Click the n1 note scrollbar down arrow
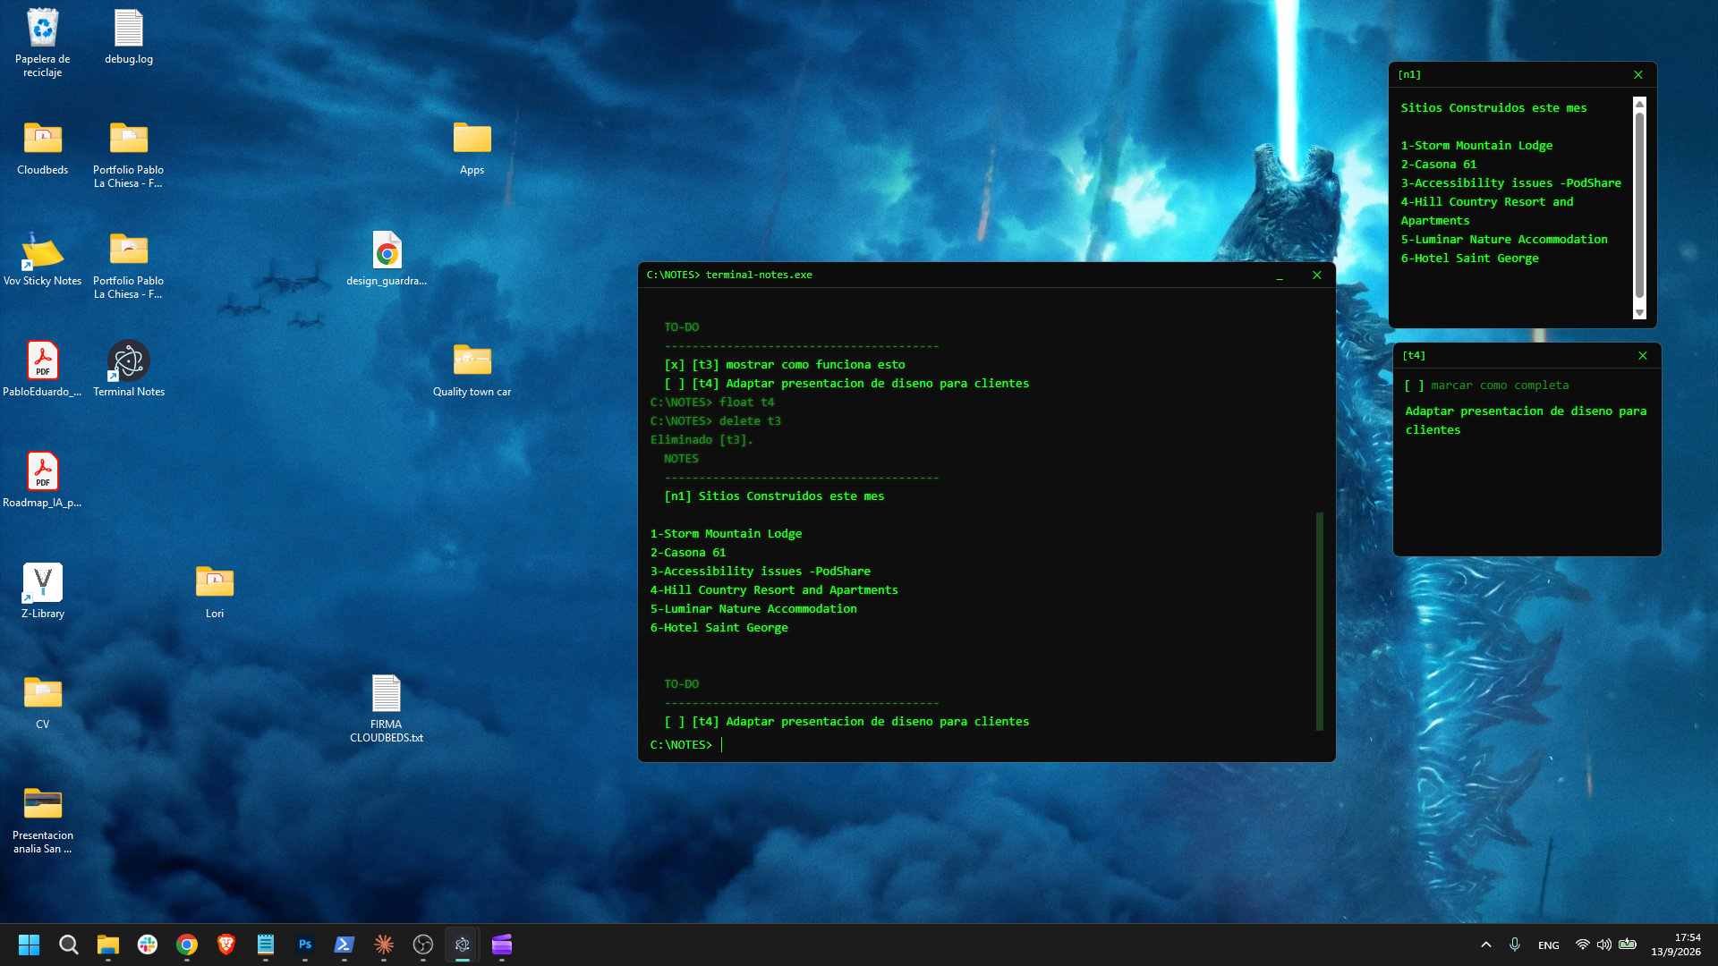This screenshot has width=1718, height=966. pyautogui.click(x=1639, y=313)
